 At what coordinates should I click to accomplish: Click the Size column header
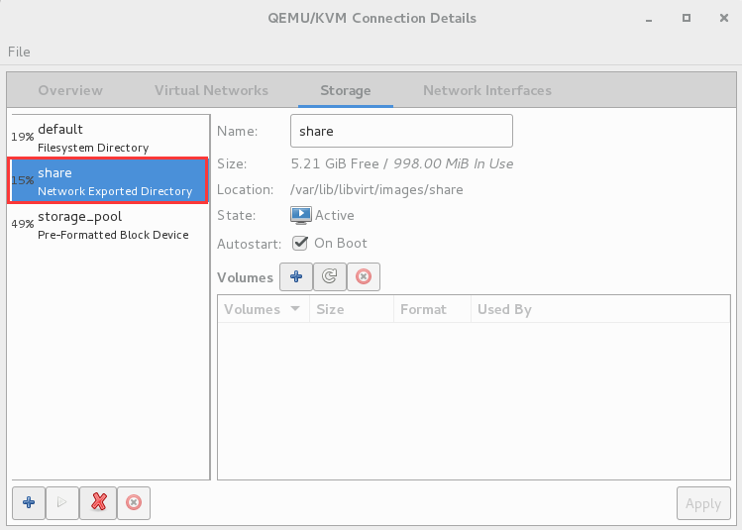point(352,309)
